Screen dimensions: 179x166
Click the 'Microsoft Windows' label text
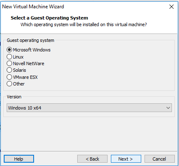point(32,50)
